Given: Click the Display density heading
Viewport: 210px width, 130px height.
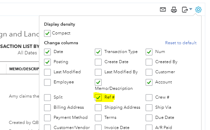Looking at the screenshot, I should click(60, 24).
